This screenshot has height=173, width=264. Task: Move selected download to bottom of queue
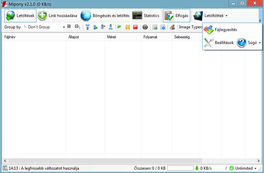(x=110, y=27)
